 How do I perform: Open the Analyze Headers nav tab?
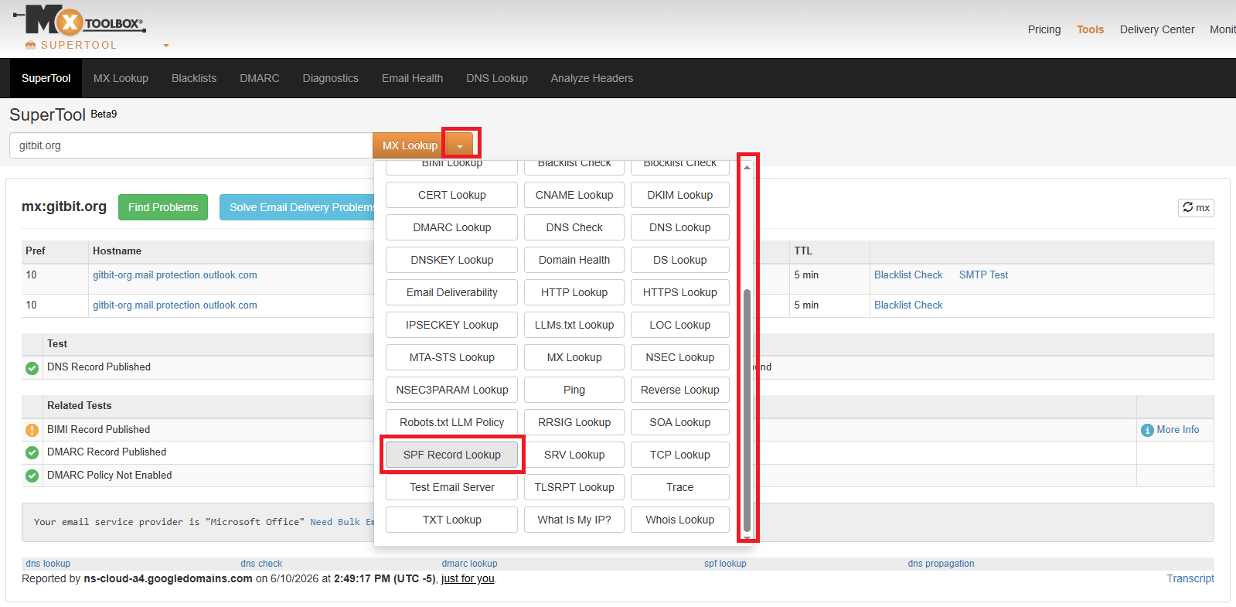[592, 78]
